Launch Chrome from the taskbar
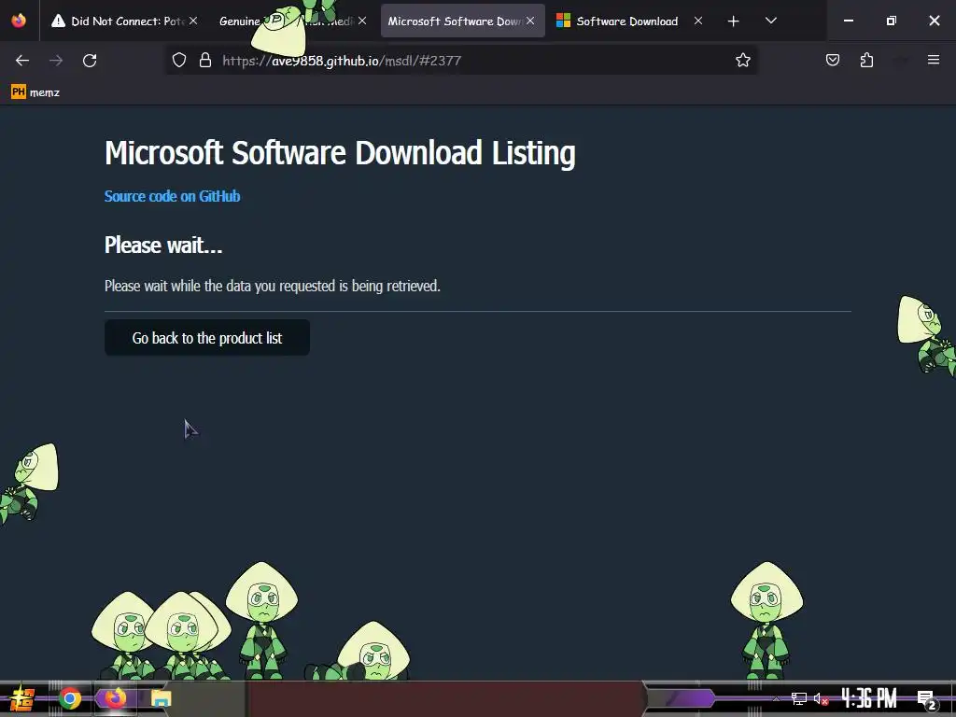 coord(70,698)
